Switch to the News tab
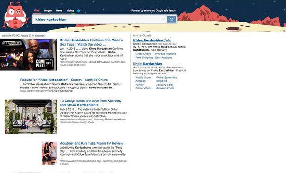Image resolution: width=286 pixels, height=173 pixels. click(59, 11)
